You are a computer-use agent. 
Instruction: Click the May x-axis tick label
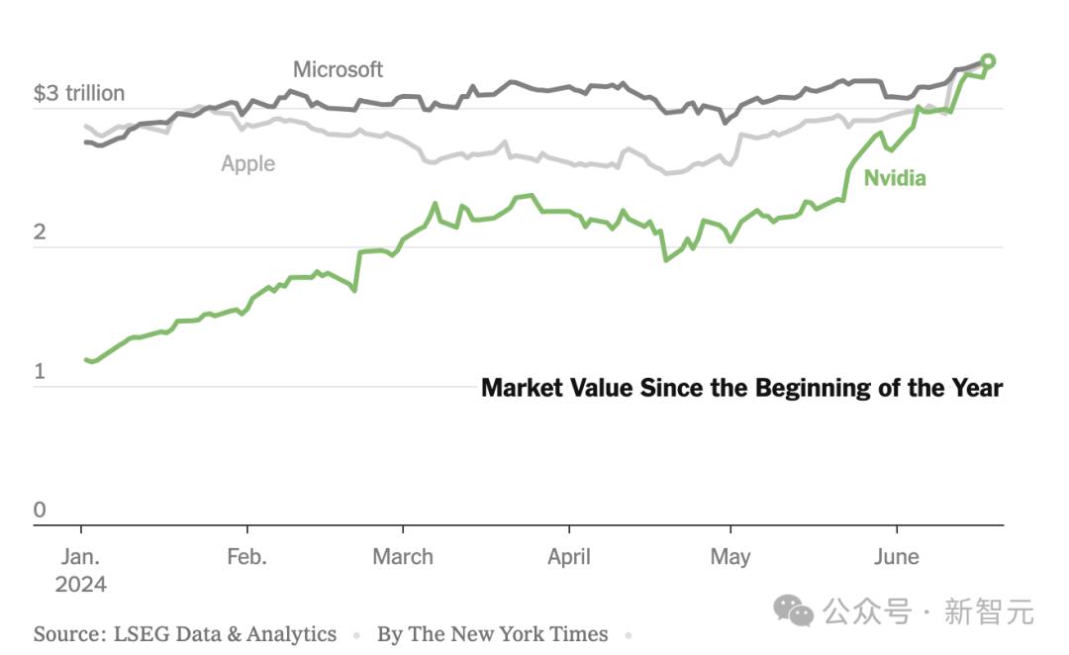click(730, 557)
